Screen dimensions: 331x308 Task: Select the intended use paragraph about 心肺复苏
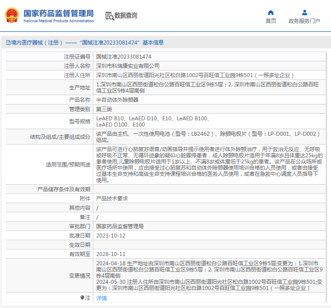[x=210, y=165]
